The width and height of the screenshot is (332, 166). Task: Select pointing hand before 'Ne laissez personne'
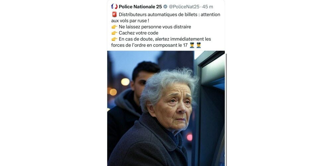pos(114,27)
